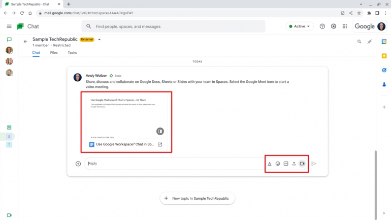This screenshot has height=220, width=391.
Task: Click the upload file icon in reply bar
Action: (294, 164)
